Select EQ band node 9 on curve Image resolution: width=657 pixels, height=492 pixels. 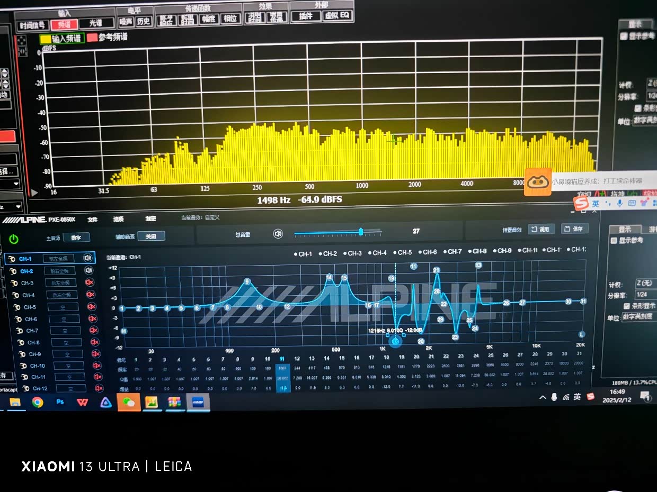247,281
